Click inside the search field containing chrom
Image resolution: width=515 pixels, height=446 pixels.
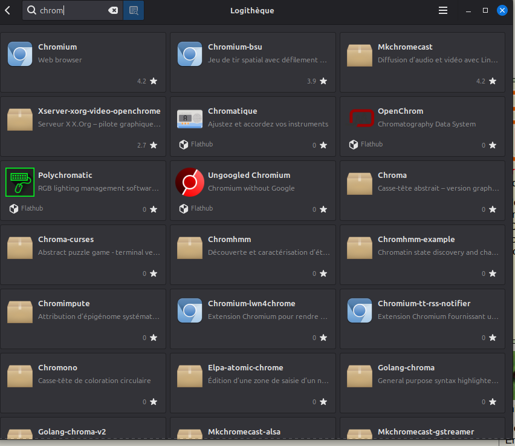pyautogui.click(x=73, y=10)
